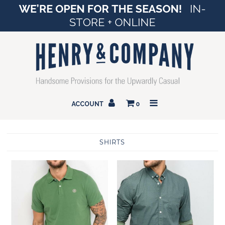Click the STORE + ONLINE banner text

pyautogui.click(x=112, y=22)
